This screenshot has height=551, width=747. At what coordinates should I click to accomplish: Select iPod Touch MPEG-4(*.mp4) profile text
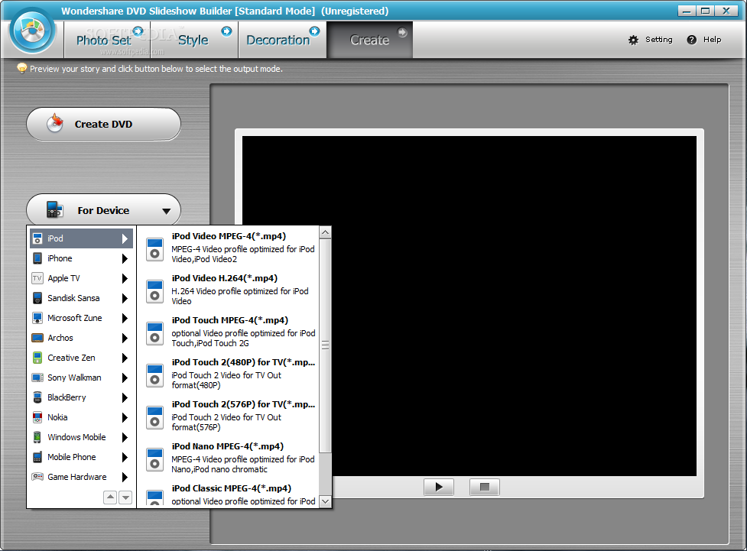pyautogui.click(x=230, y=320)
